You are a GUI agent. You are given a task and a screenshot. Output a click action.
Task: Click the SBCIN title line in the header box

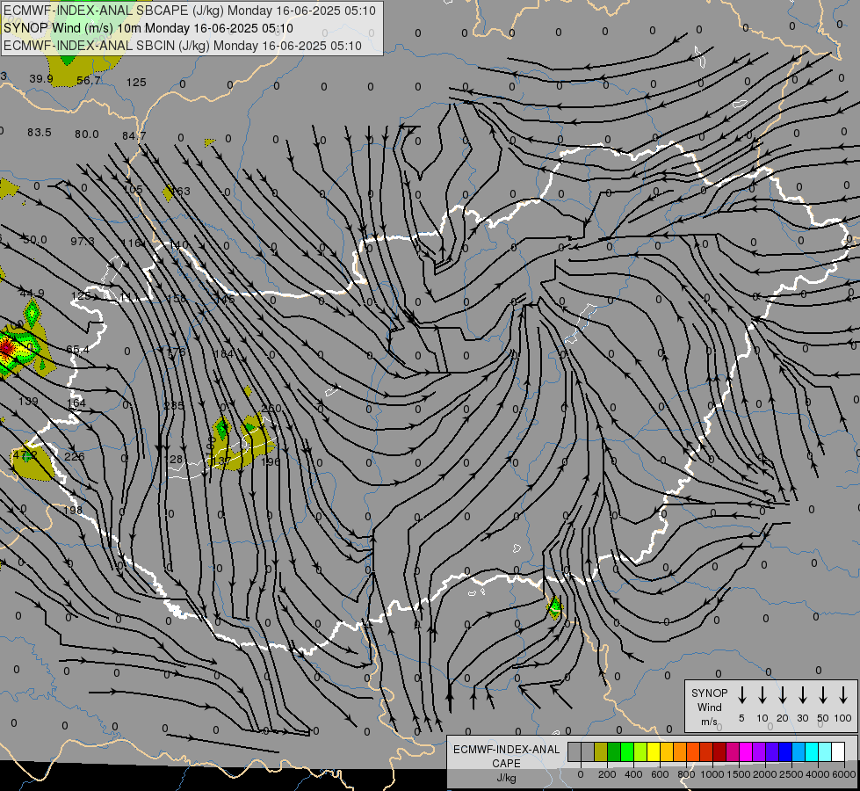(x=183, y=46)
